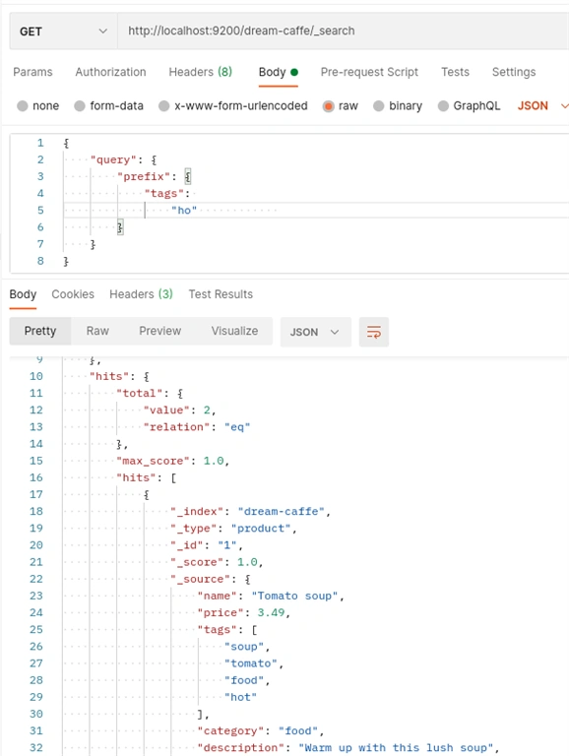Select the Pretty view button
Screen dimensions: 569x756
point(40,331)
